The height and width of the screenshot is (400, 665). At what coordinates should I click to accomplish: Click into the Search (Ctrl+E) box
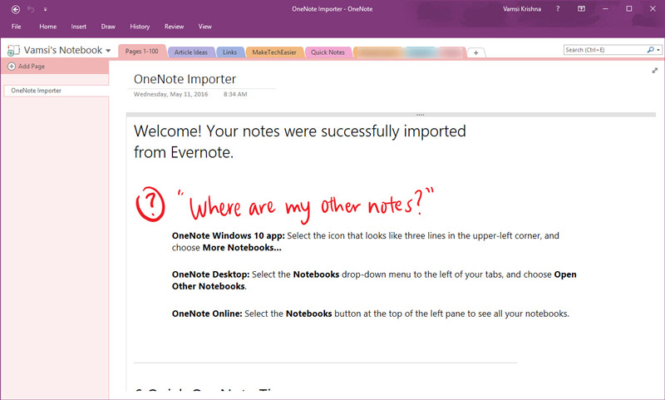(x=604, y=50)
